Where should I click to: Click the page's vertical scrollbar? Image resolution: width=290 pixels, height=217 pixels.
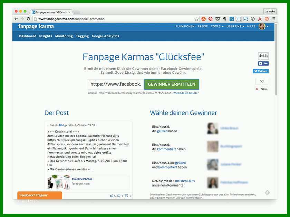point(276,59)
